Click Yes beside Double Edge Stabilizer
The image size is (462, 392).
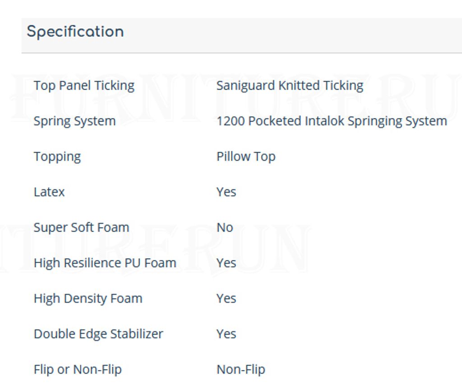[x=226, y=334]
